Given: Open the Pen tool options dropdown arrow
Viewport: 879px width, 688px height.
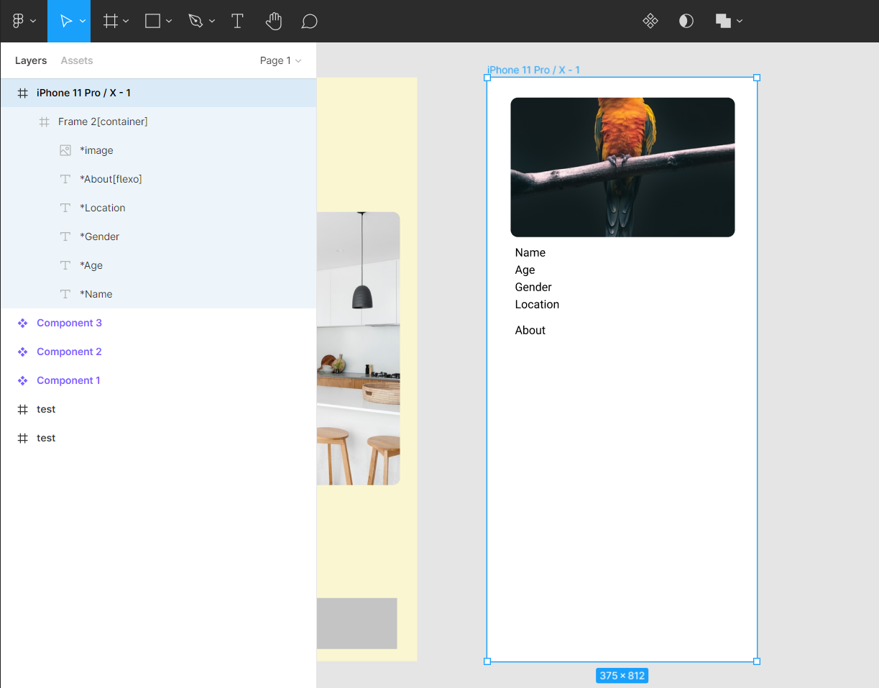Looking at the screenshot, I should click(x=212, y=22).
